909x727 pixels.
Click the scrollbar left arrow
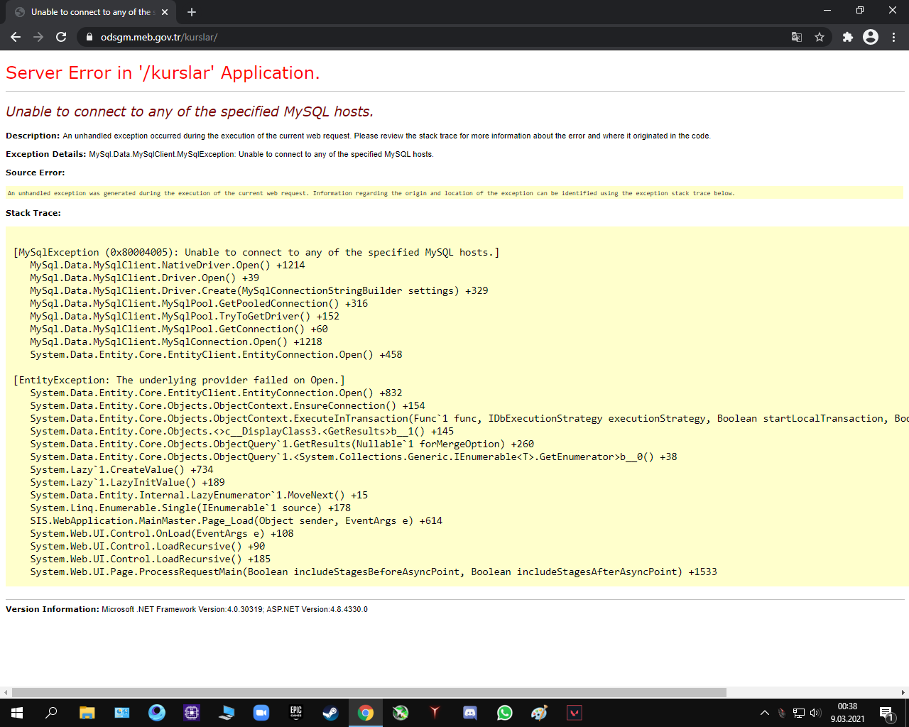pos(6,692)
